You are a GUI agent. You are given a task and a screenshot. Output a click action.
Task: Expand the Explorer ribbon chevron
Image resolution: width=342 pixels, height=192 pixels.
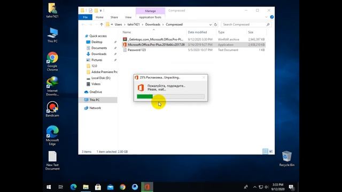point(266,17)
